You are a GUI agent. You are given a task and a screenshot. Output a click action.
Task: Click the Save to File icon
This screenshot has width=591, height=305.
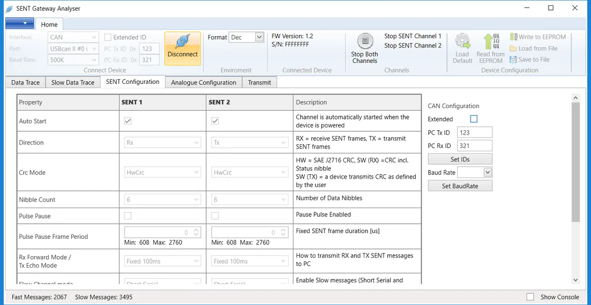[513, 60]
